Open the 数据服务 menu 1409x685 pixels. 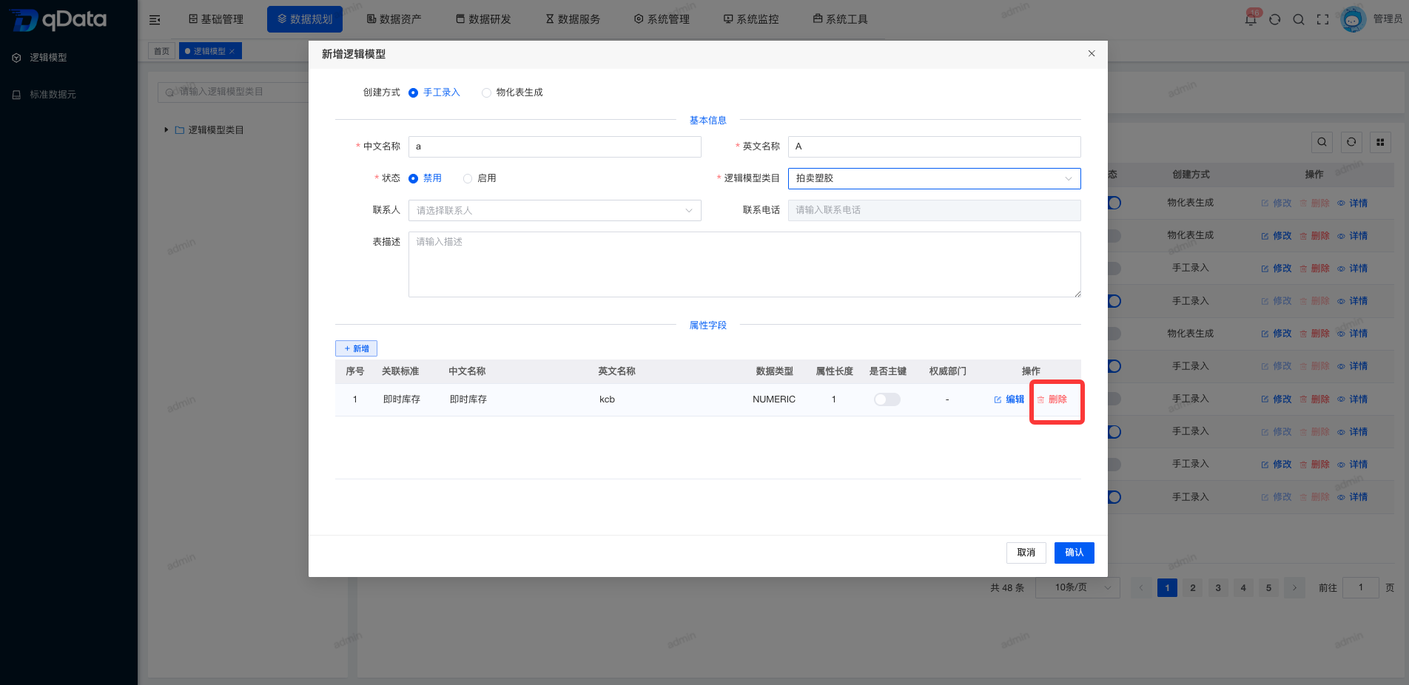[x=573, y=19]
